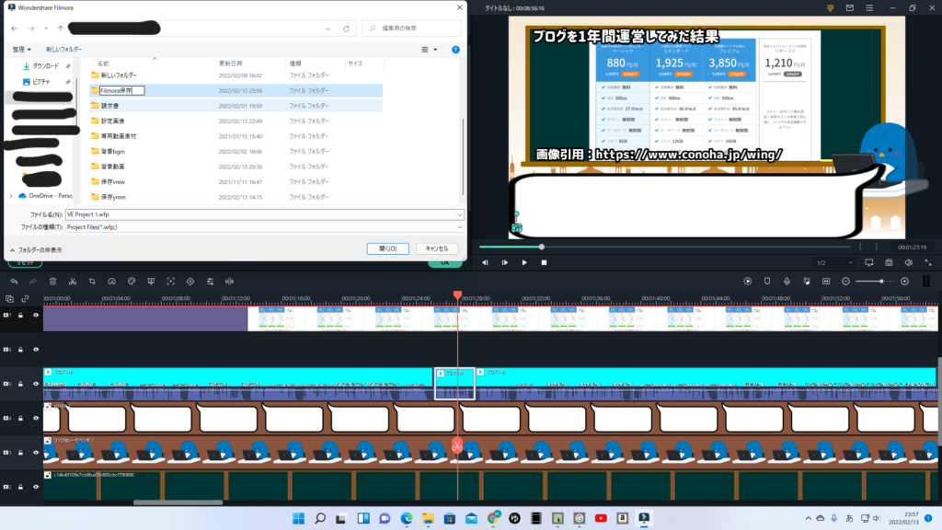Image resolution: width=942 pixels, height=530 pixels.
Task: Lock track 3 with its padlock
Action: point(21,452)
